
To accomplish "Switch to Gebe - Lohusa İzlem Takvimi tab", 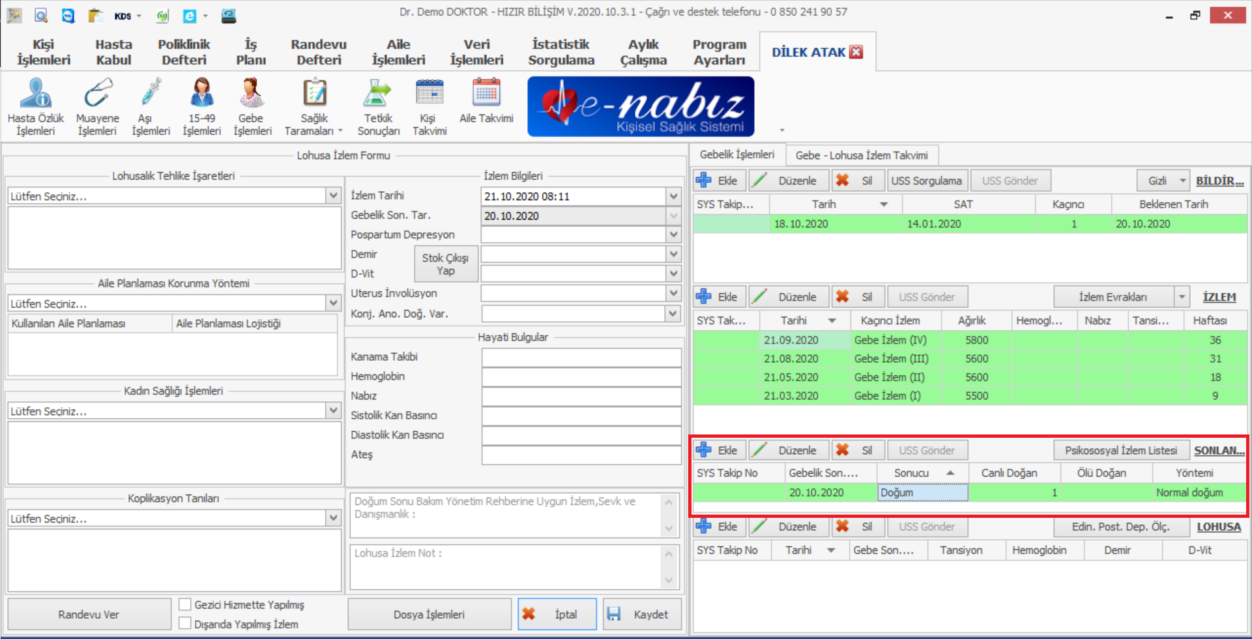I will [x=861, y=155].
